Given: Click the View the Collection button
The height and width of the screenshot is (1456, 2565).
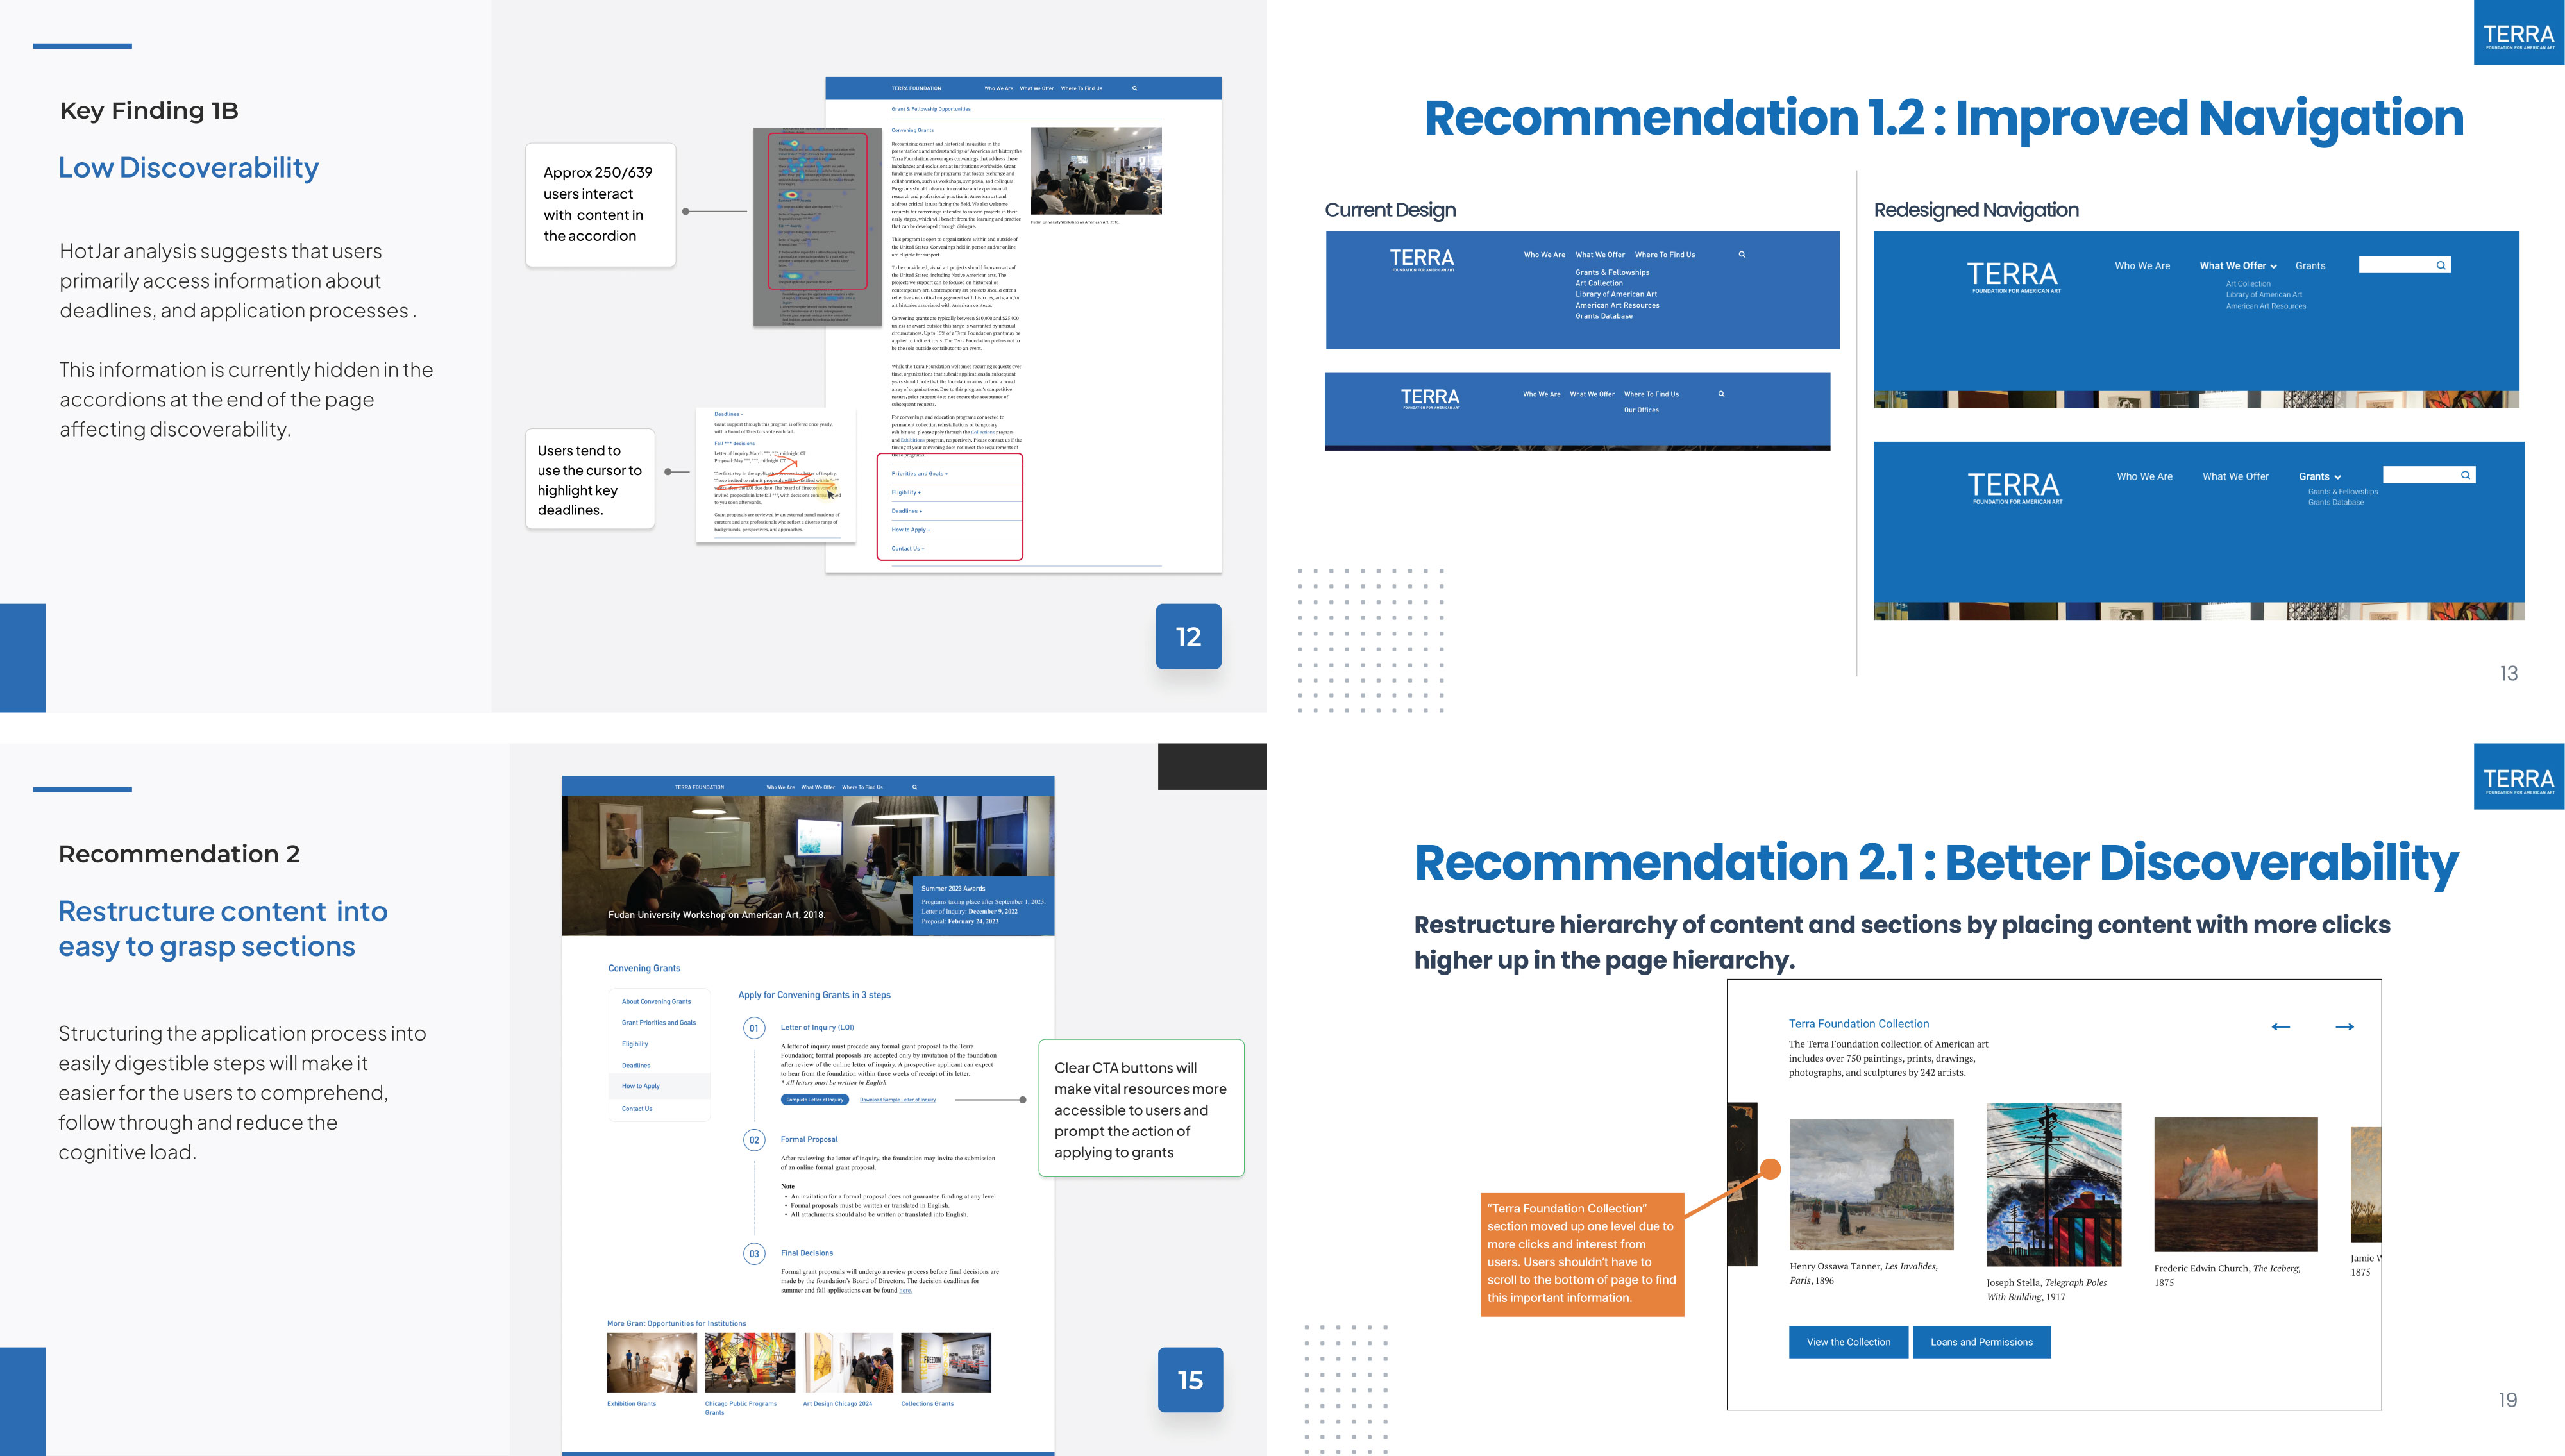Looking at the screenshot, I should click(x=1848, y=1342).
